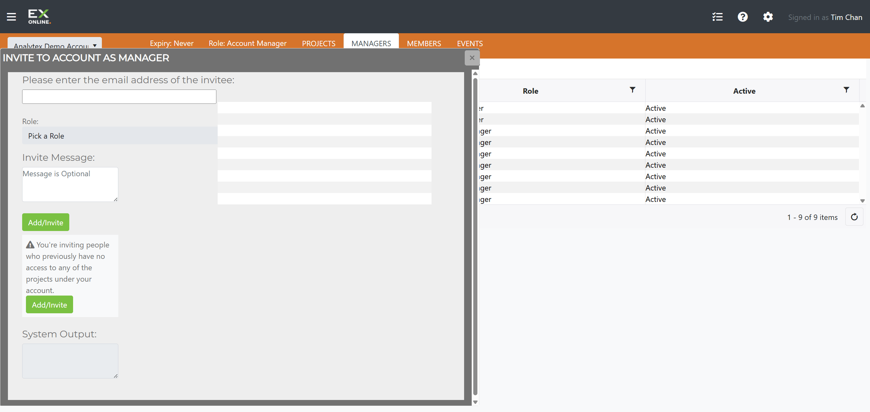Click the System Output text area
Image resolution: width=870 pixels, height=412 pixels.
70,361
